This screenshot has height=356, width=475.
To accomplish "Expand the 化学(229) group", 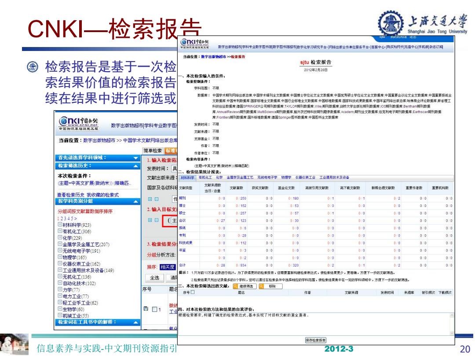I will tap(60, 238).
